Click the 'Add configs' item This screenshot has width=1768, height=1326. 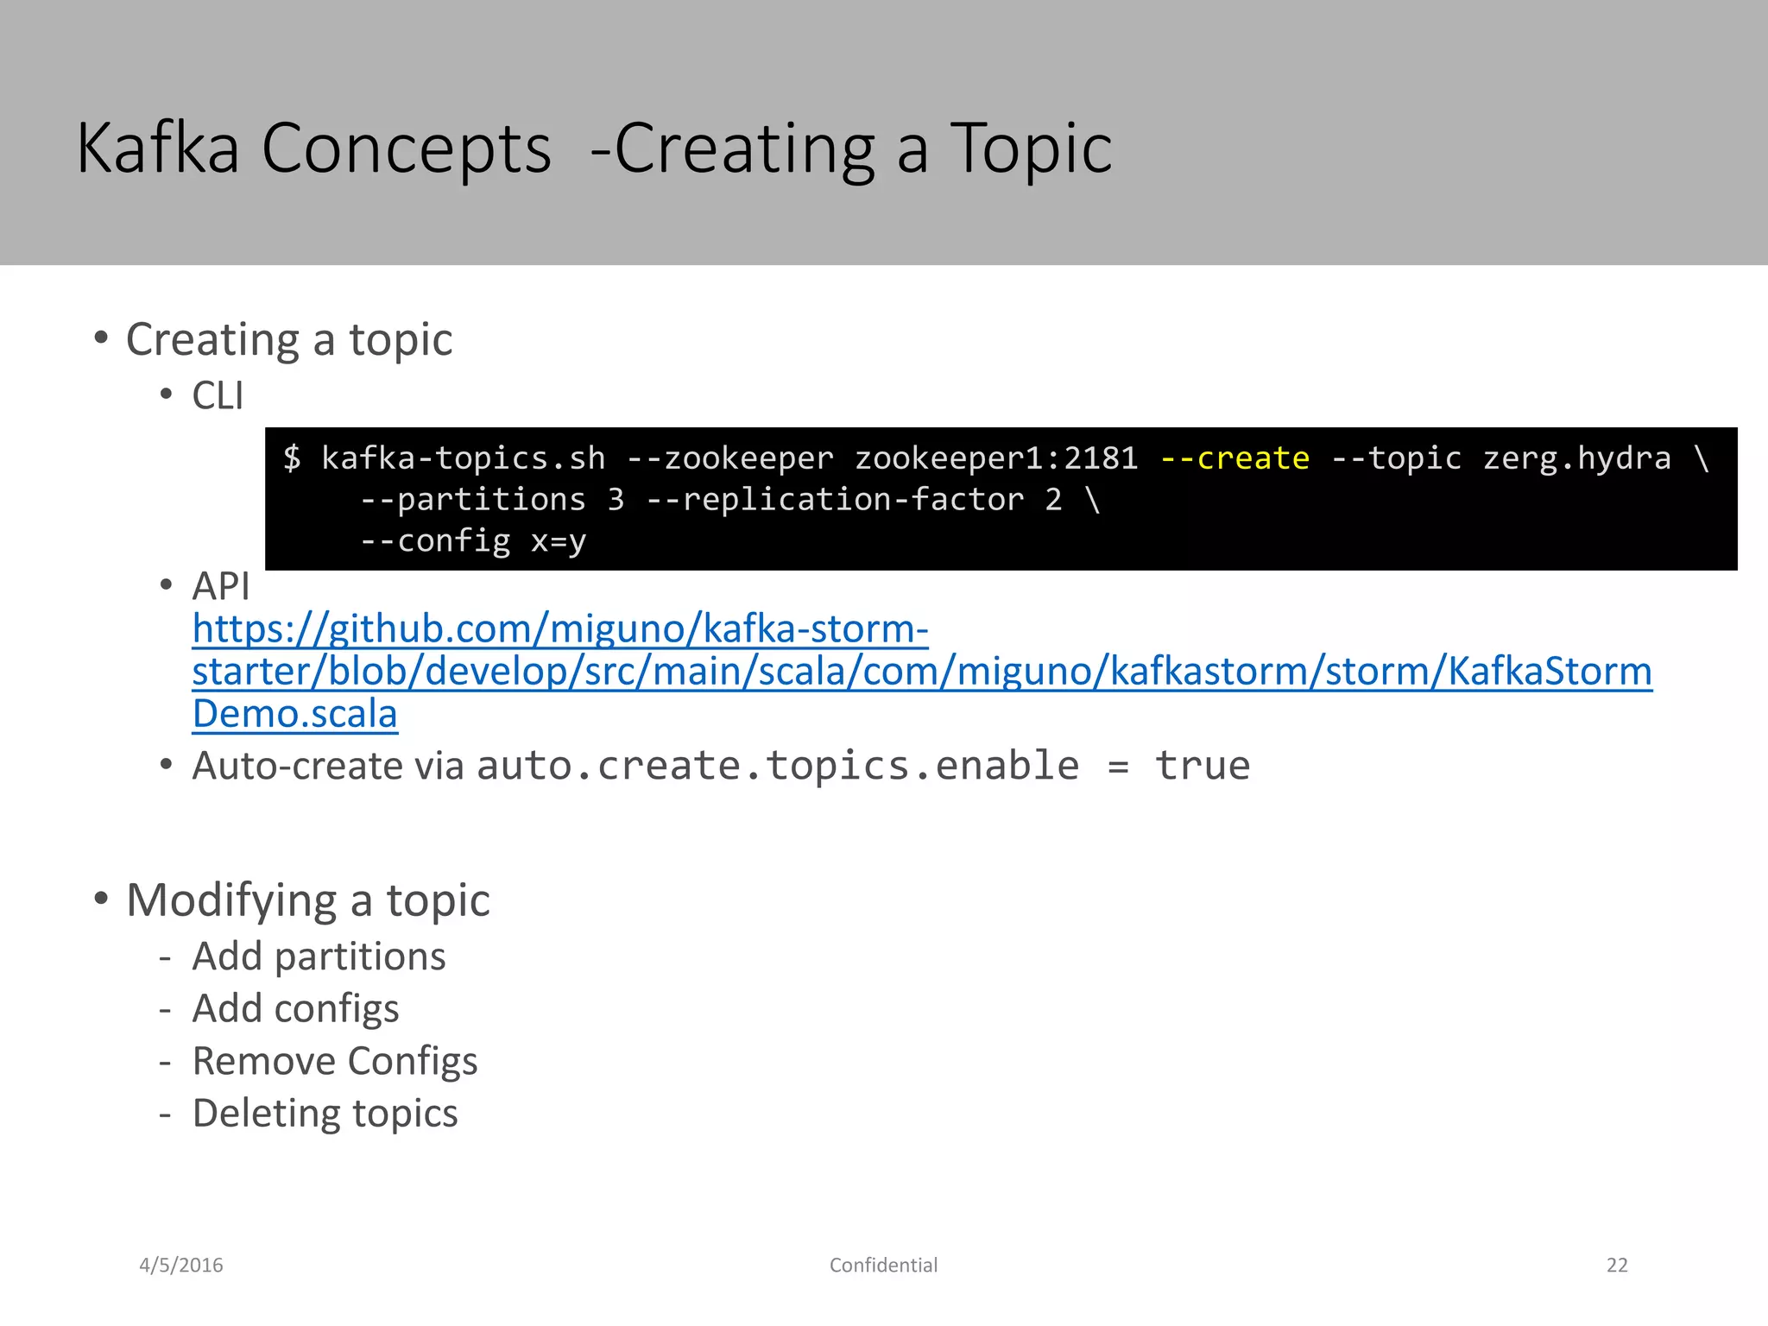pyautogui.click(x=295, y=1008)
